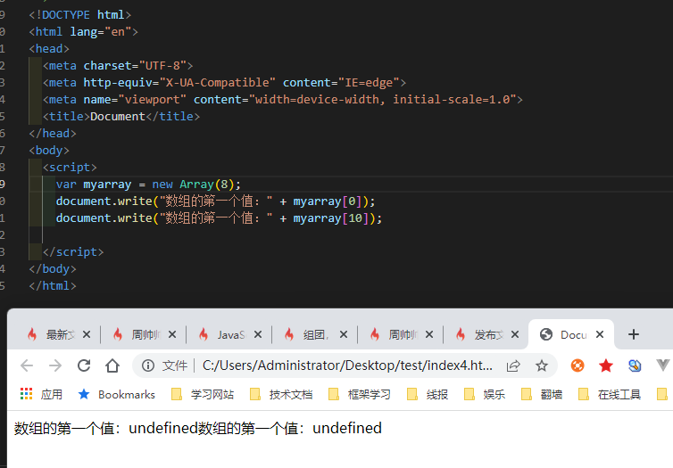673x468 pixels.
Task: View site information circle icon
Action: (x=148, y=365)
